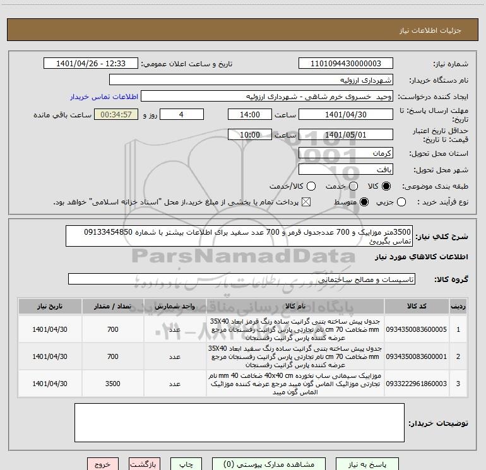The image size is (486, 470).
Task: Click item code 0934350083600001
Action: 417,356
